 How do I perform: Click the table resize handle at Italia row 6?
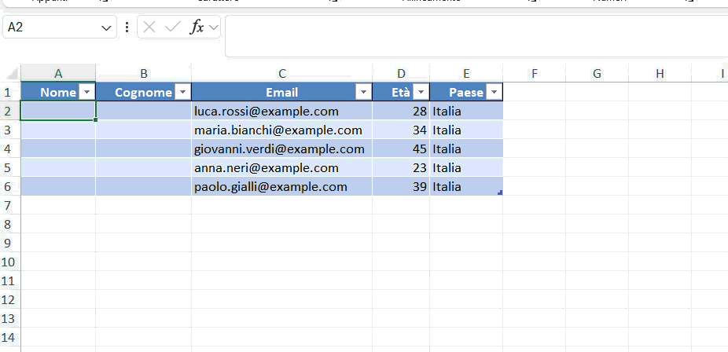pyautogui.click(x=500, y=192)
